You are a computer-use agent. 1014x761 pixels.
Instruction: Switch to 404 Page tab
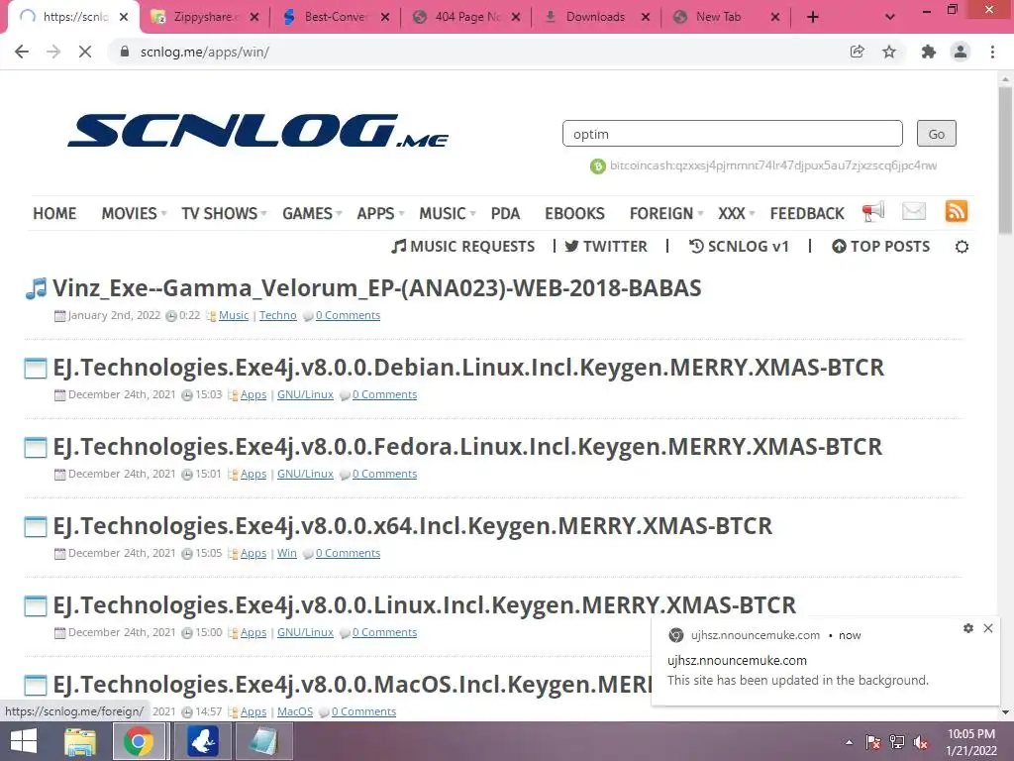(x=466, y=18)
